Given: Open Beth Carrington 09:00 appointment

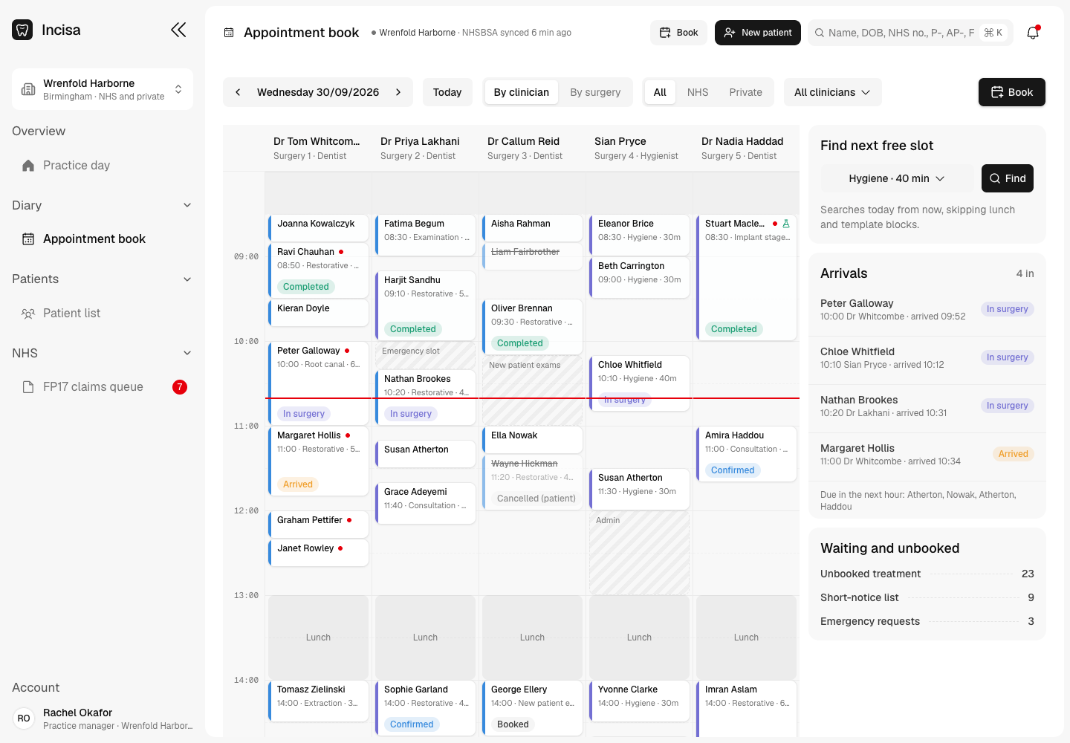Looking at the screenshot, I should (x=640, y=277).
